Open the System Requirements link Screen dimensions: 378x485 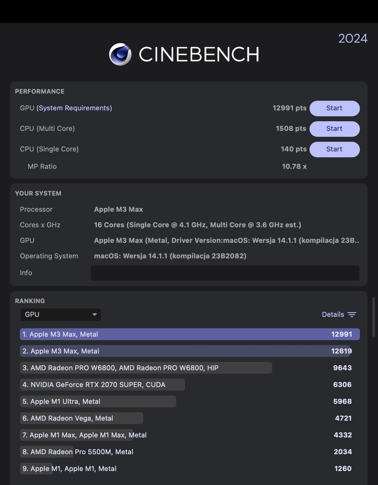(74, 108)
